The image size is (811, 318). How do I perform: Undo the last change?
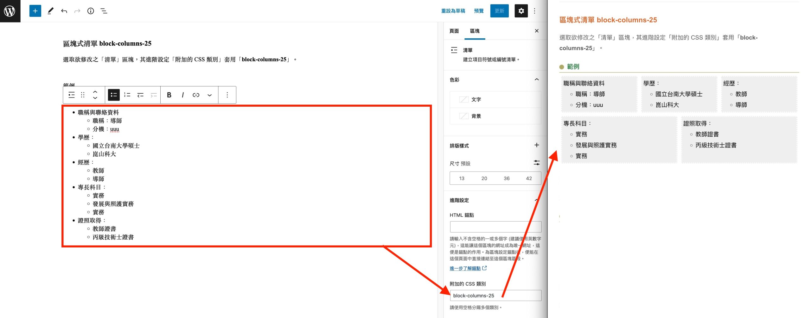pyautogui.click(x=64, y=11)
